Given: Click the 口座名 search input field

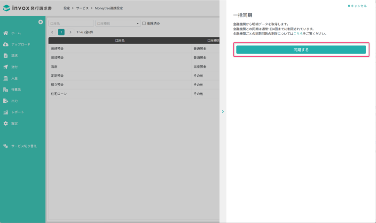Looking at the screenshot, I should click(x=71, y=23).
